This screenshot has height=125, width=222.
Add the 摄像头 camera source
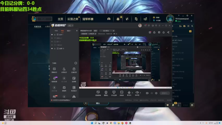tap(106, 93)
